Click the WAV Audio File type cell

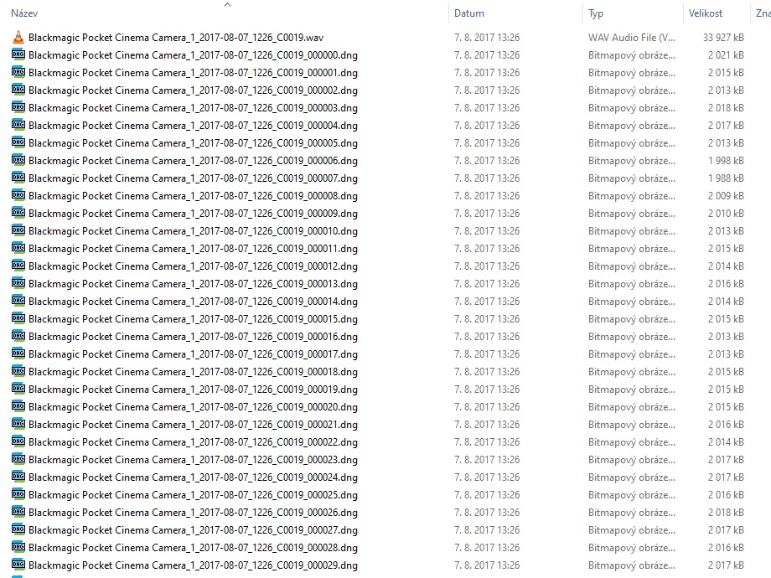(631, 38)
